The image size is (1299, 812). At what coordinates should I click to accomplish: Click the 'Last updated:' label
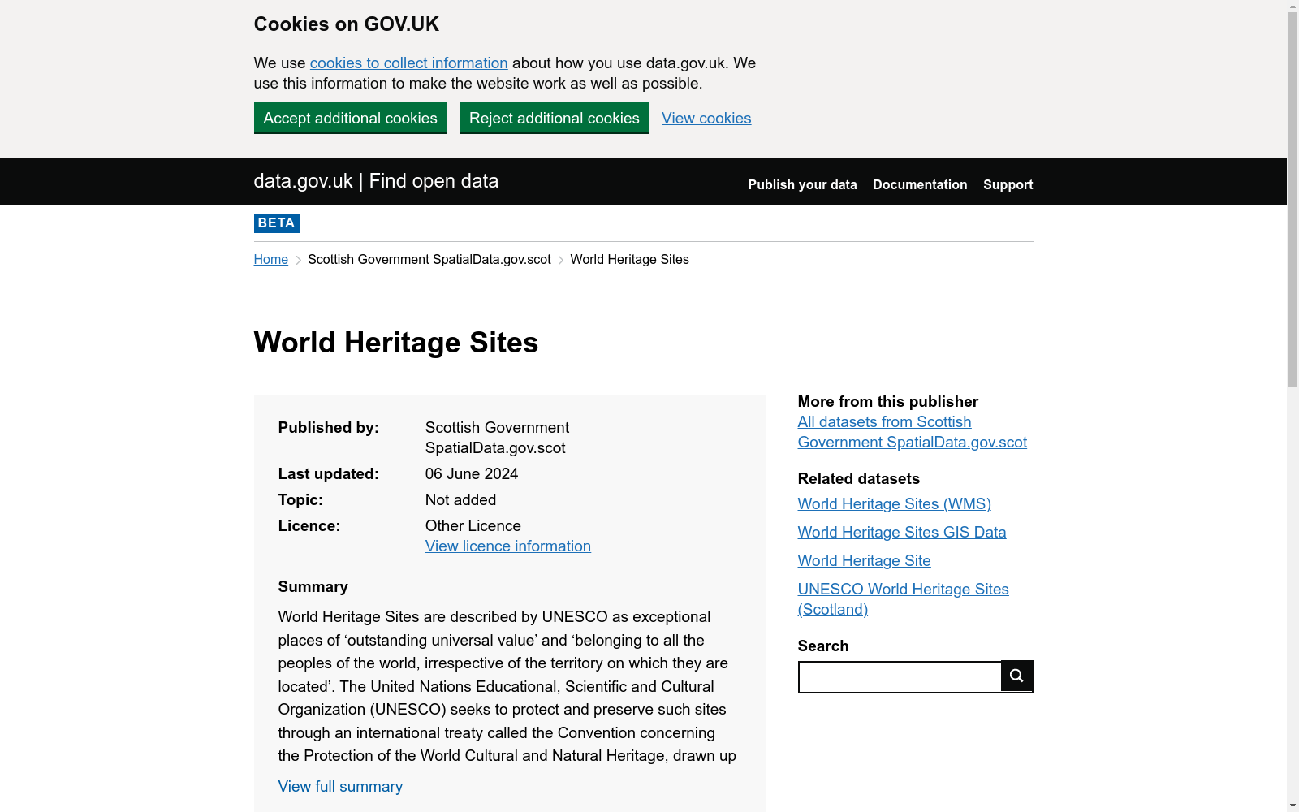(329, 474)
